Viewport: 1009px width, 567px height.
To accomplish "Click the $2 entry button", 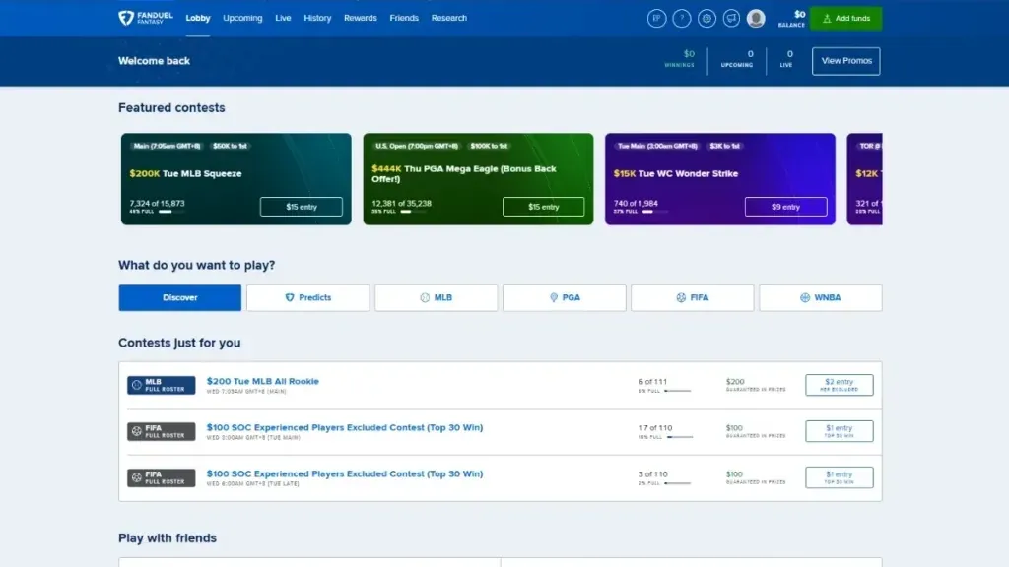I will coord(840,385).
